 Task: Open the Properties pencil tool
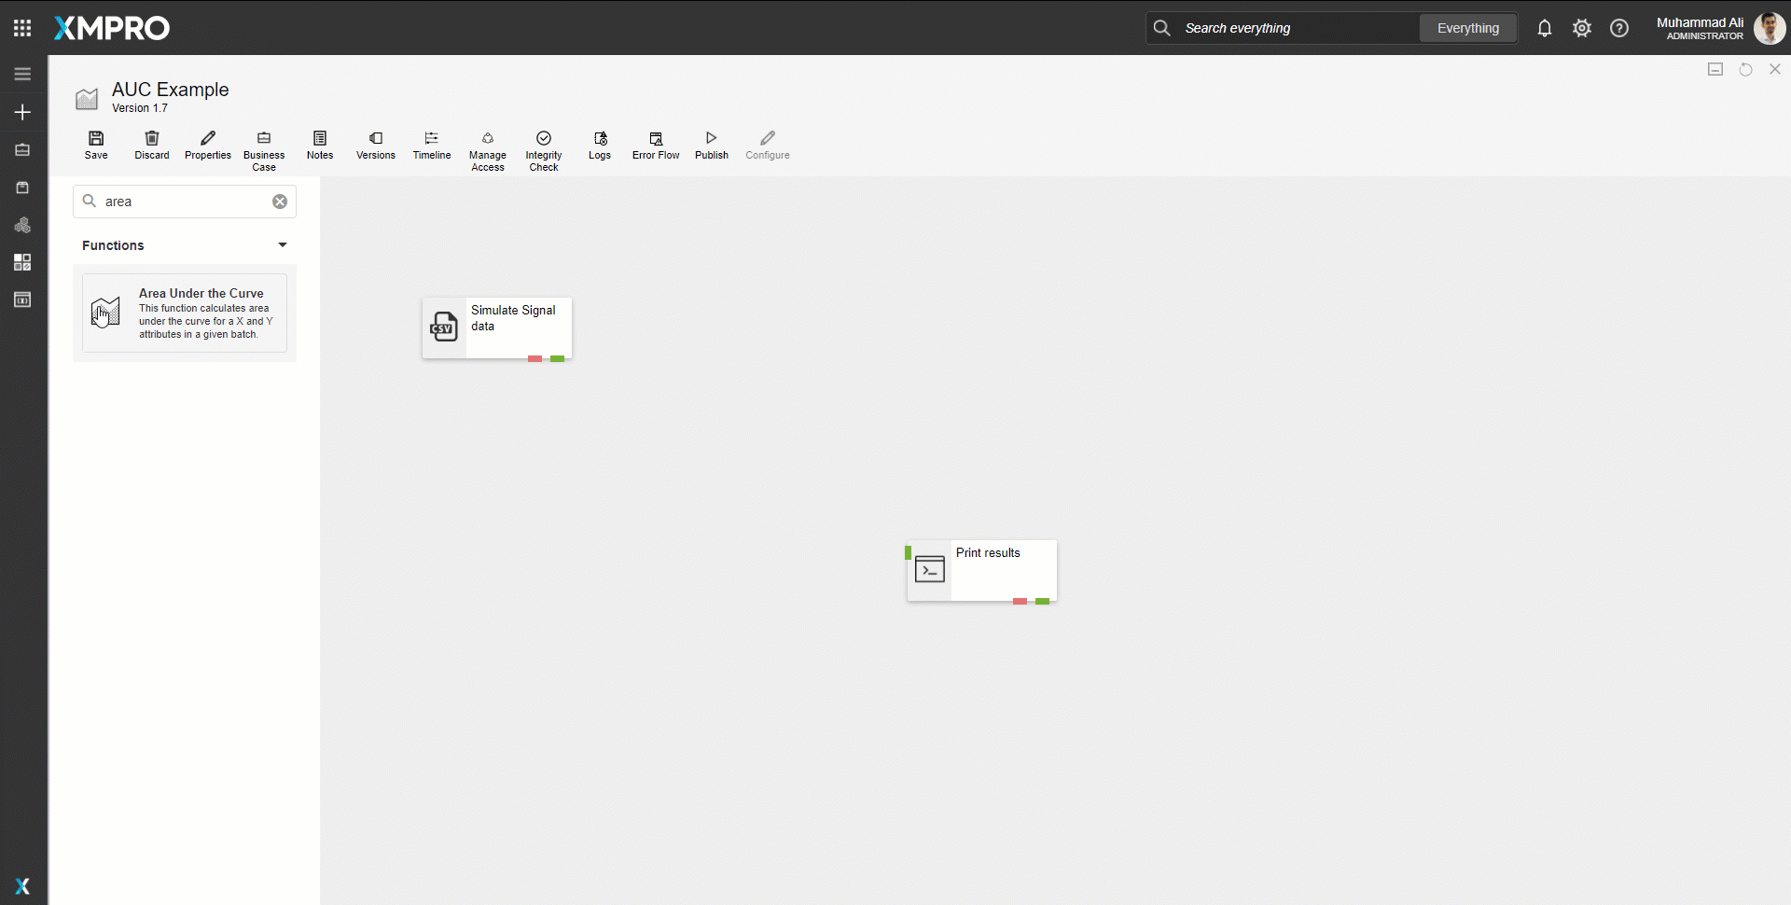click(207, 145)
